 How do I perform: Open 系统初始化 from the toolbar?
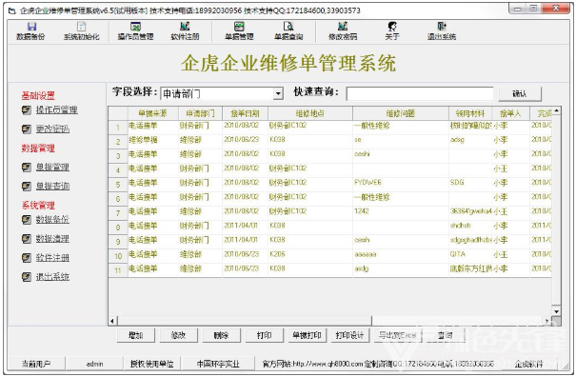pos(81,30)
